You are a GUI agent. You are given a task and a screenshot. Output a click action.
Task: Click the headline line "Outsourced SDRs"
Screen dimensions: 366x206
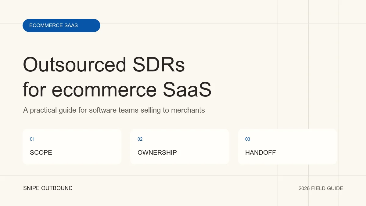click(104, 65)
